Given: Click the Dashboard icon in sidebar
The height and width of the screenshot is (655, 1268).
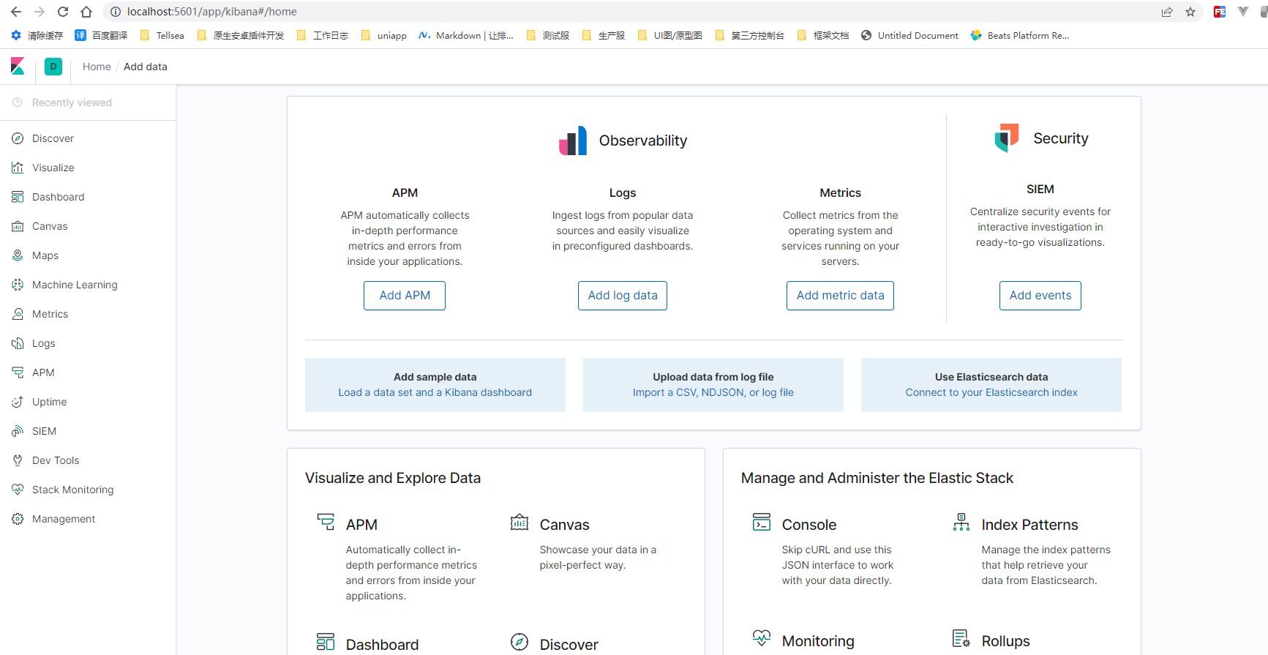Looking at the screenshot, I should [18, 197].
